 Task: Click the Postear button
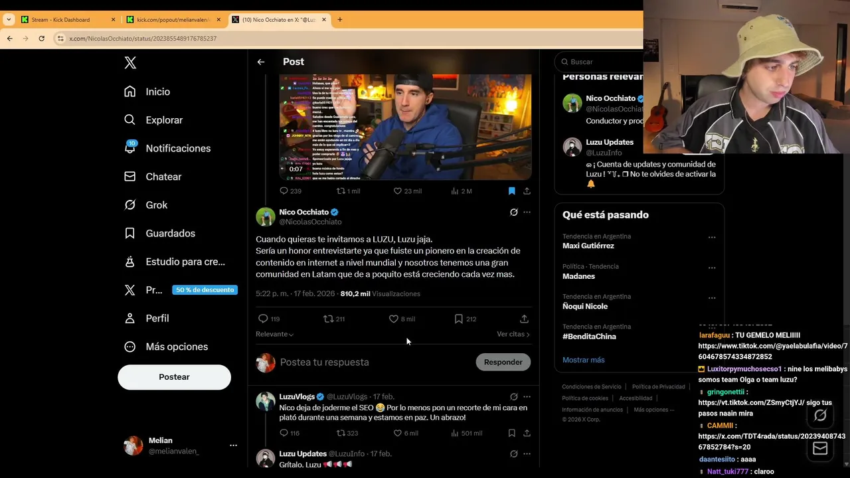174,377
